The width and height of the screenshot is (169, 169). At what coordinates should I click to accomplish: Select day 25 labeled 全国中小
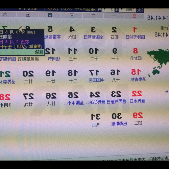(73, 95)
